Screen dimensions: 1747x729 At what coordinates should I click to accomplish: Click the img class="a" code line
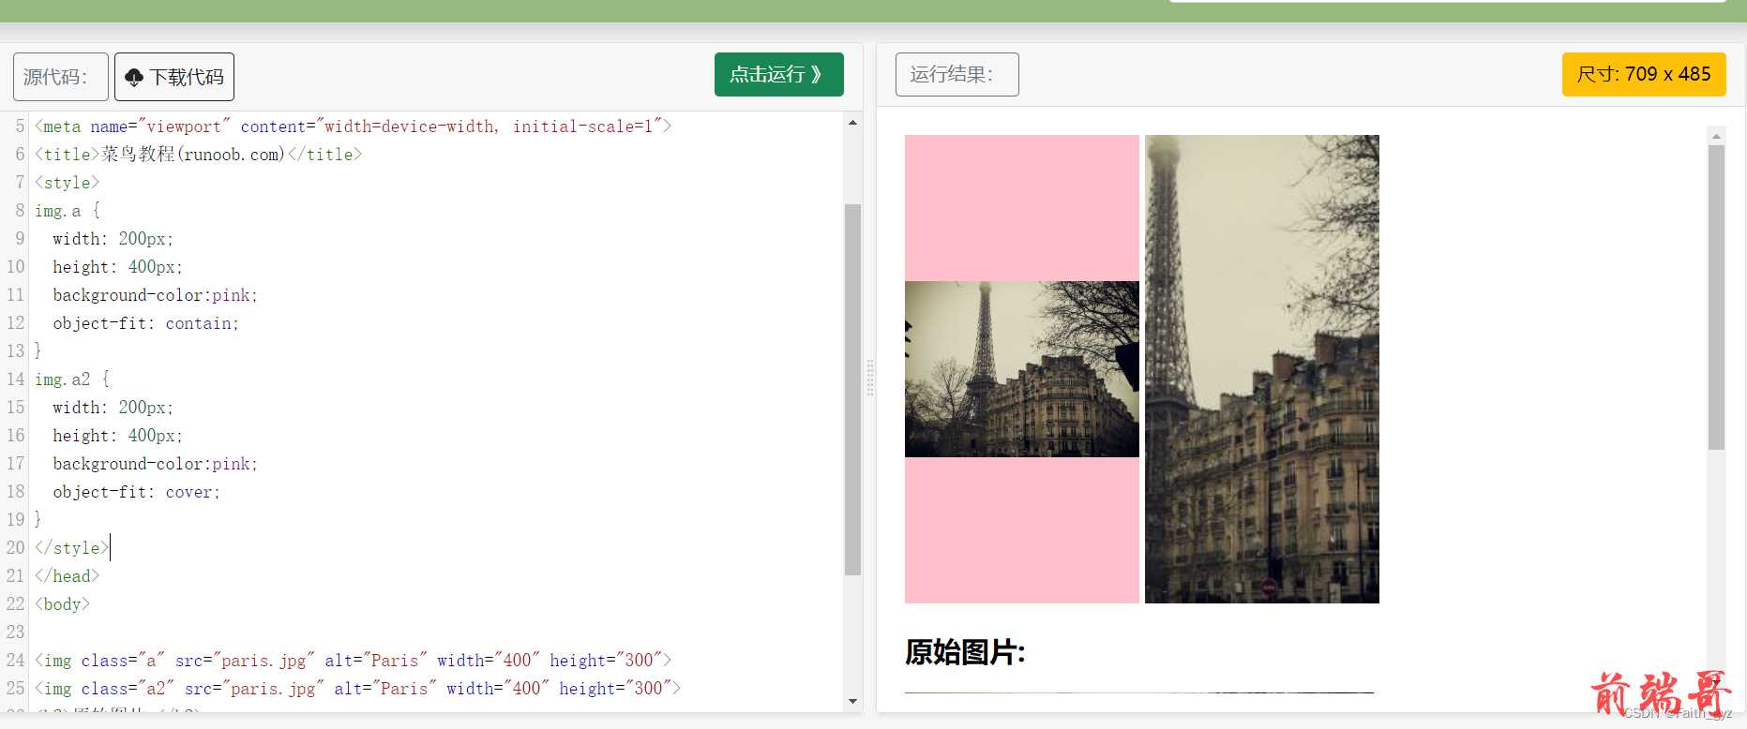(353, 661)
